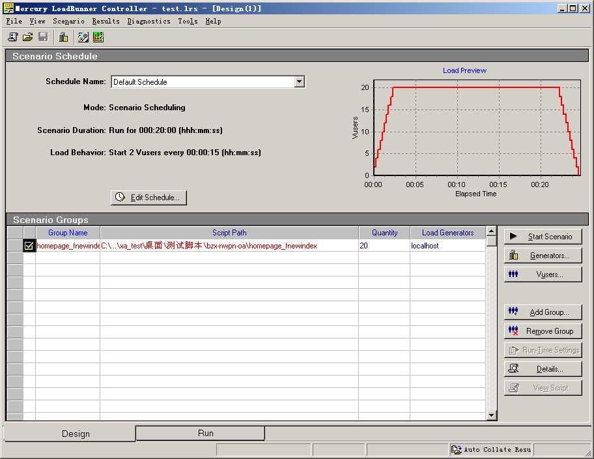Select the row header of homepage_fnewindex group

pyautogui.click(x=15, y=246)
